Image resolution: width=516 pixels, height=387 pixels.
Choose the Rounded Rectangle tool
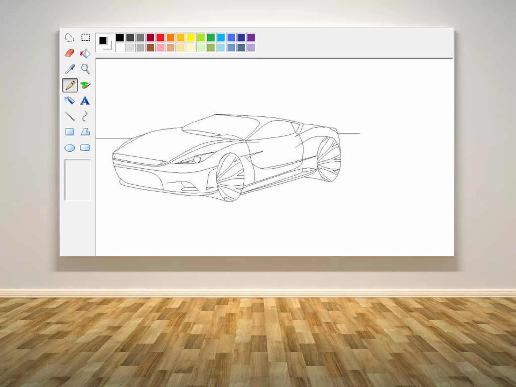[x=85, y=148]
